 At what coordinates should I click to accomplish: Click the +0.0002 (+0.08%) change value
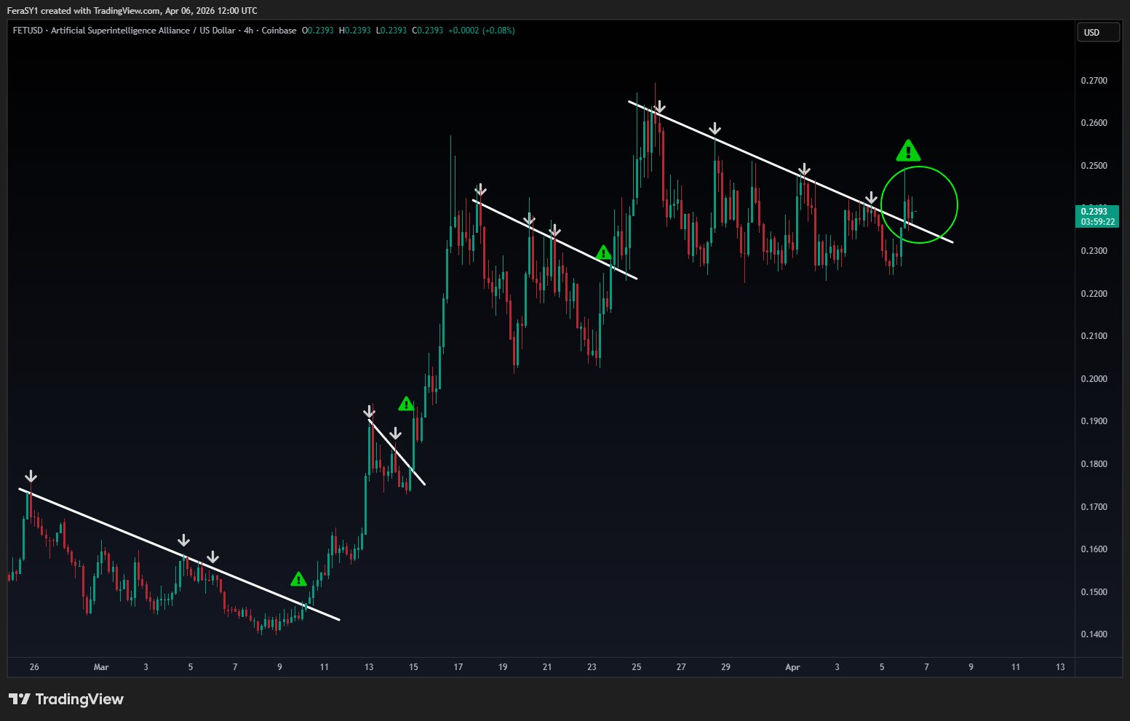point(482,31)
